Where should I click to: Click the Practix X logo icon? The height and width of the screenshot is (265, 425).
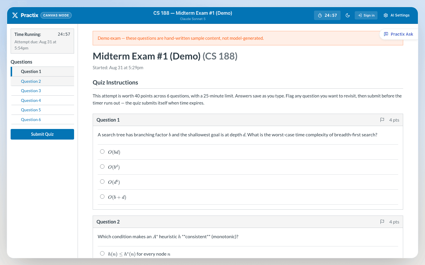[15, 15]
